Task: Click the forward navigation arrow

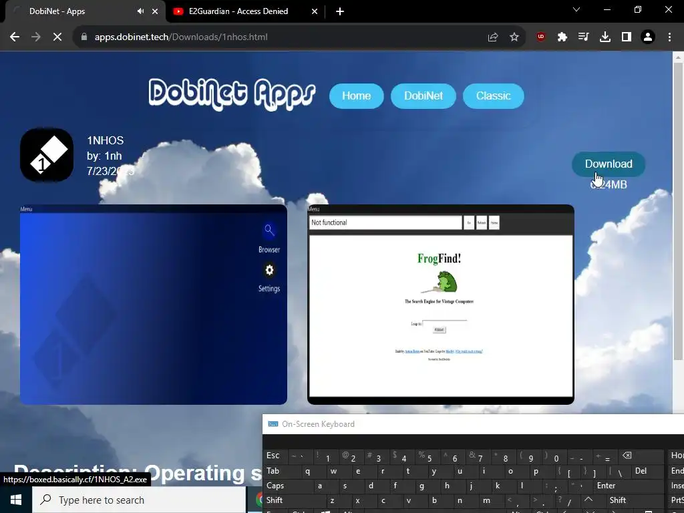Action: pos(36,37)
